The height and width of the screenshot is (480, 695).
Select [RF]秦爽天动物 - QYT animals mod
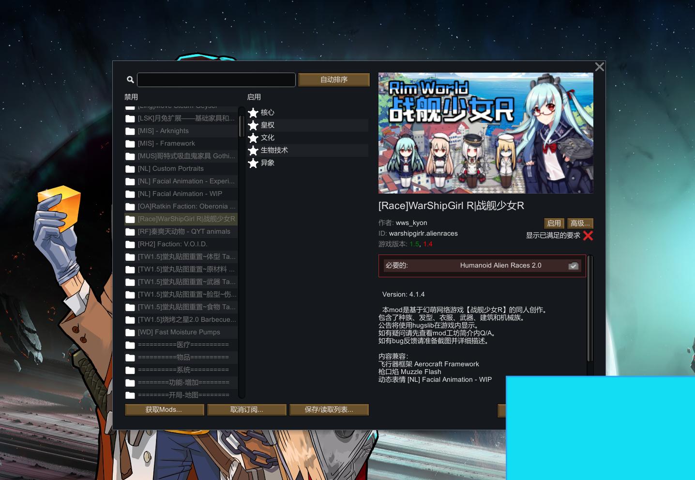coord(181,232)
